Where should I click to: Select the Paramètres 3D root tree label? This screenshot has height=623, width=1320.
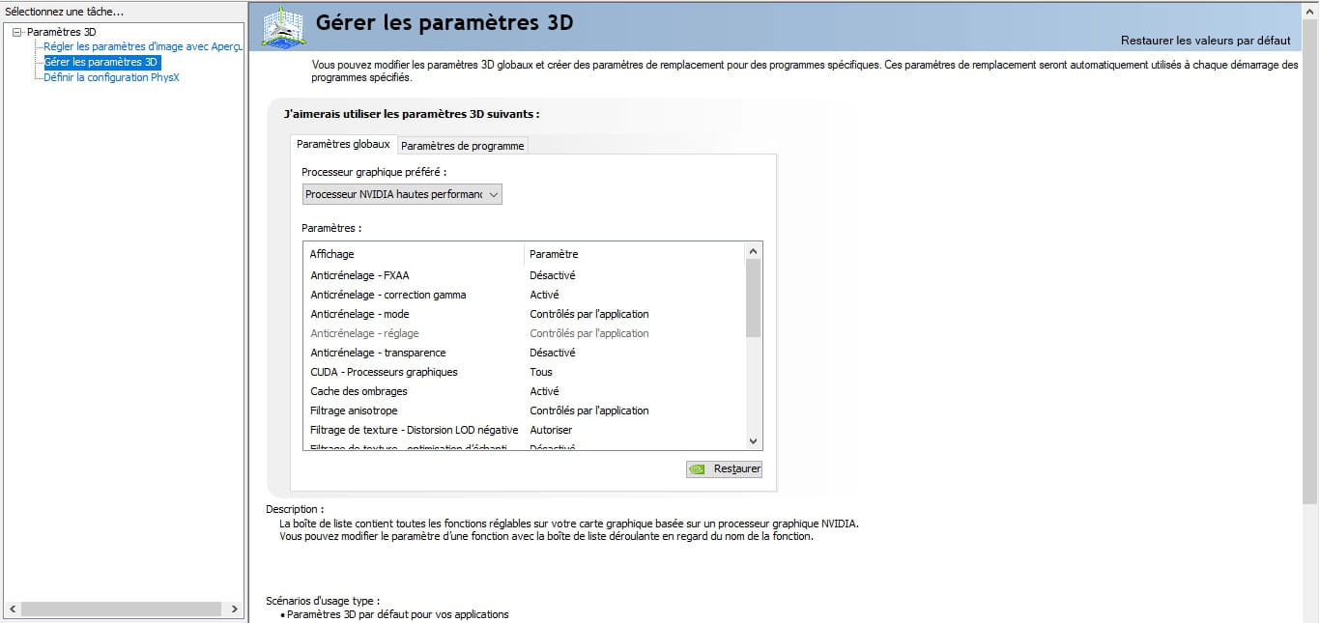62,32
